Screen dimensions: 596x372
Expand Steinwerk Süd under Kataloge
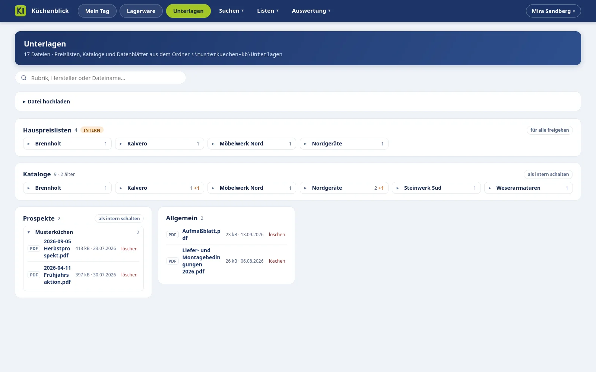436,188
